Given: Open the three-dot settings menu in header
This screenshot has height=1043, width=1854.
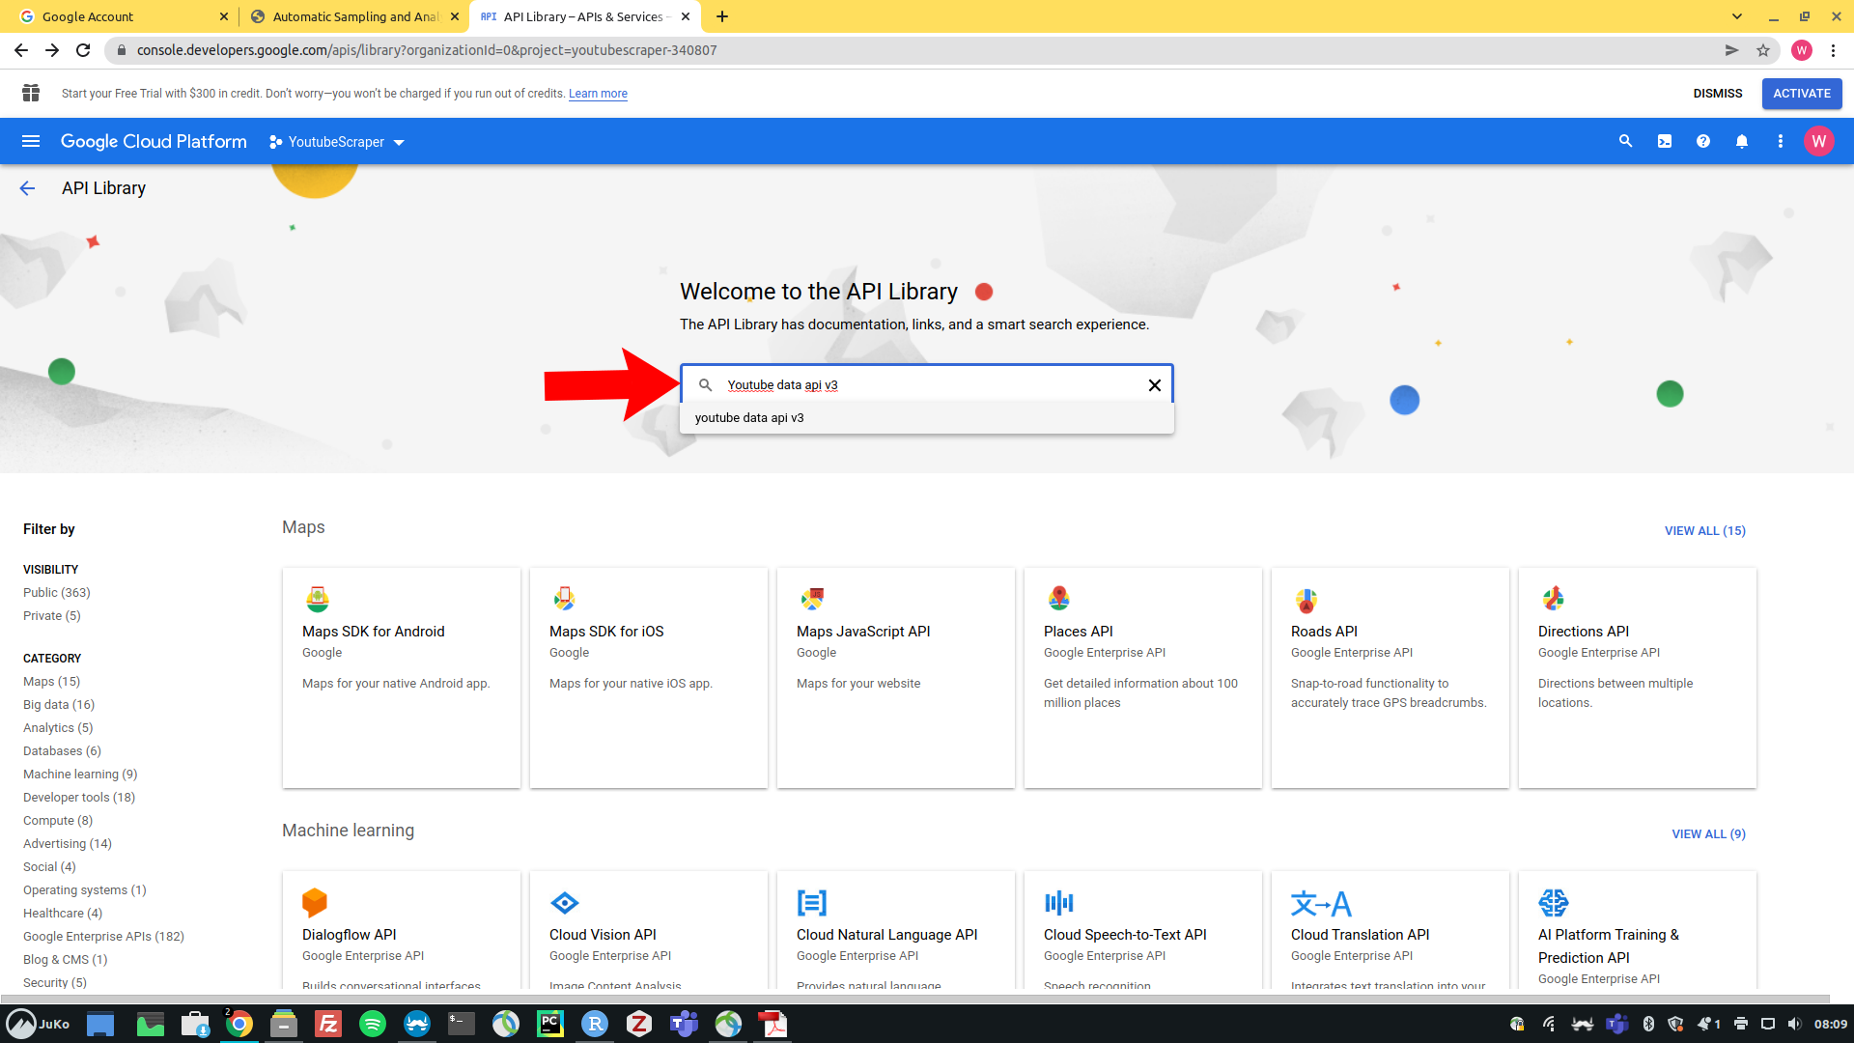Looking at the screenshot, I should click(x=1781, y=141).
